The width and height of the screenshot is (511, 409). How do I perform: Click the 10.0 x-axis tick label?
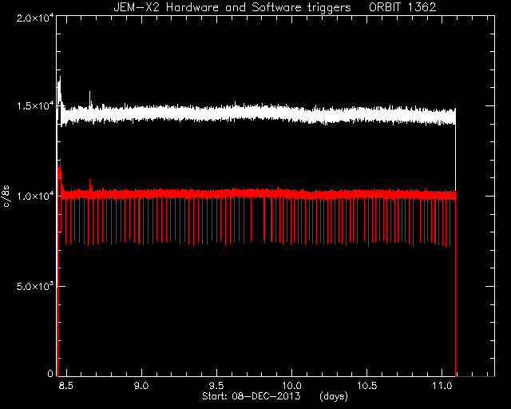pos(291,386)
